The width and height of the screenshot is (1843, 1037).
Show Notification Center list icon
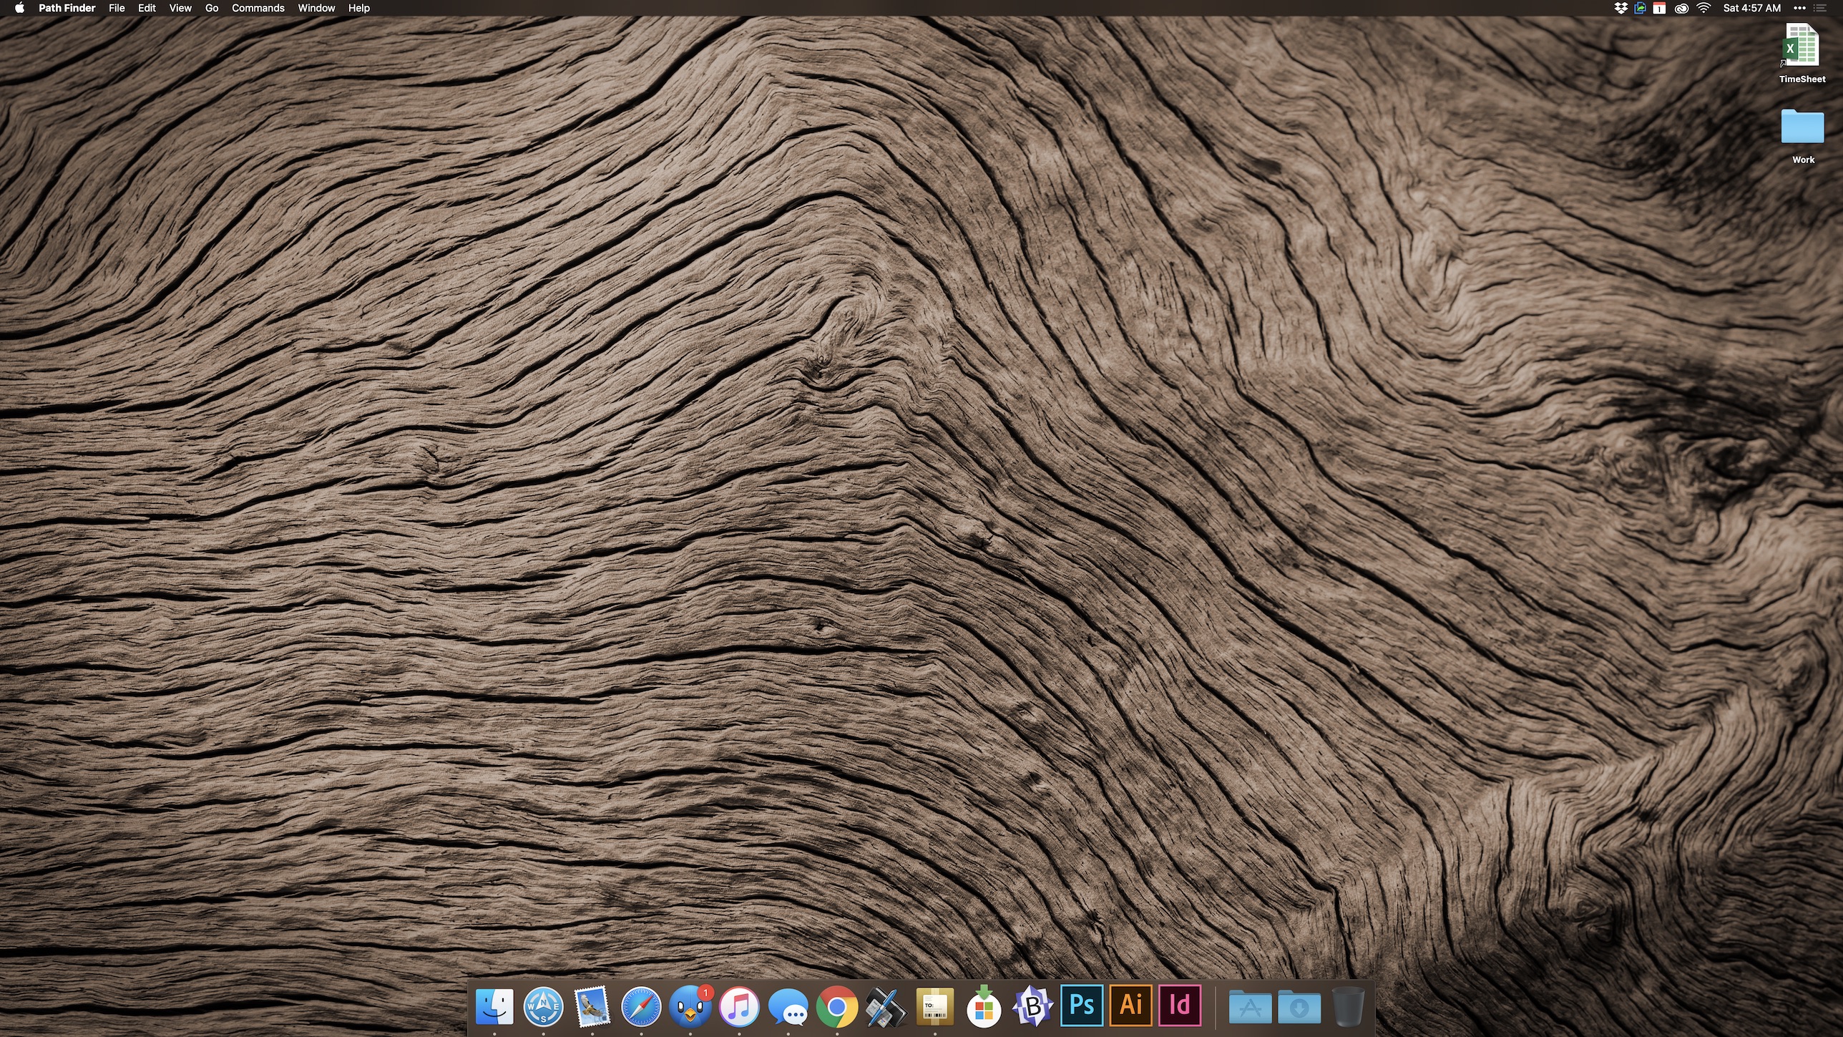[x=1820, y=8]
